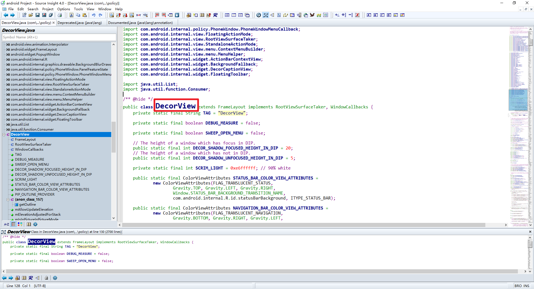Click the Collapse Outline minus icon
534x289 pixels.
351,15
